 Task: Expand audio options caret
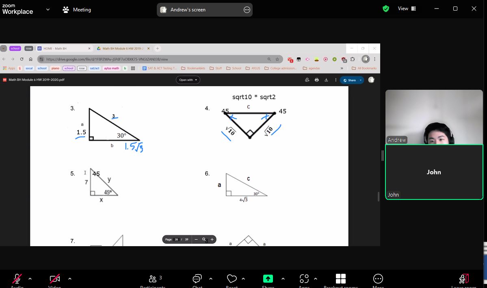[x=30, y=279]
